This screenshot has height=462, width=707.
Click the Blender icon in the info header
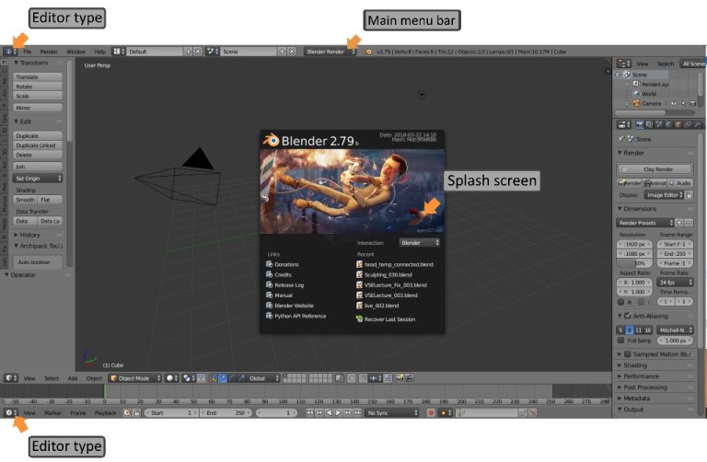click(368, 52)
